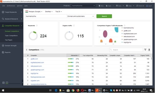
Task: Open the tasks progress icon bottom-left
Action: pyautogui.click(x=4, y=83)
